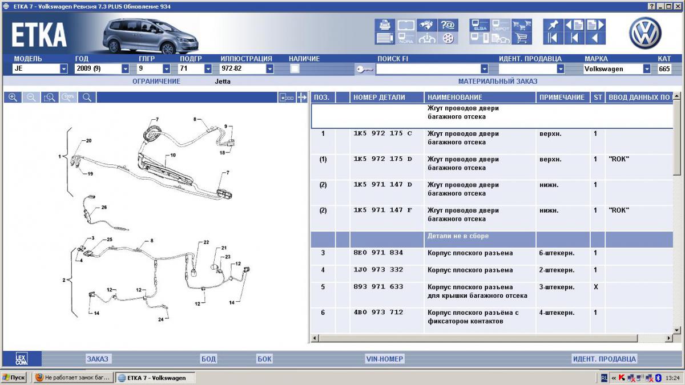The width and height of the screenshot is (685, 385).
Task: Click the Пуск start button in the taskbar
Action: click(x=14, y=378)
